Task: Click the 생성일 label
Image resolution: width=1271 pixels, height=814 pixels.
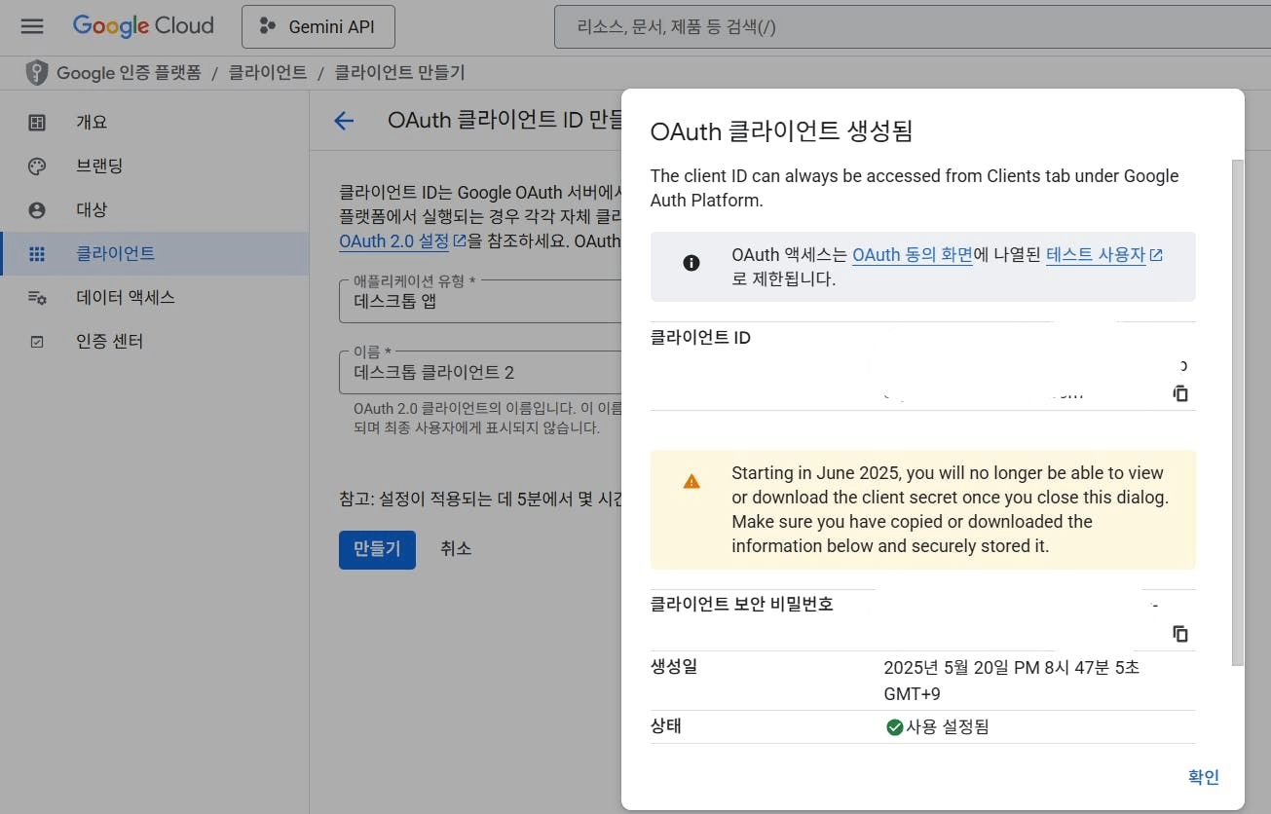Action: point(674,667)
